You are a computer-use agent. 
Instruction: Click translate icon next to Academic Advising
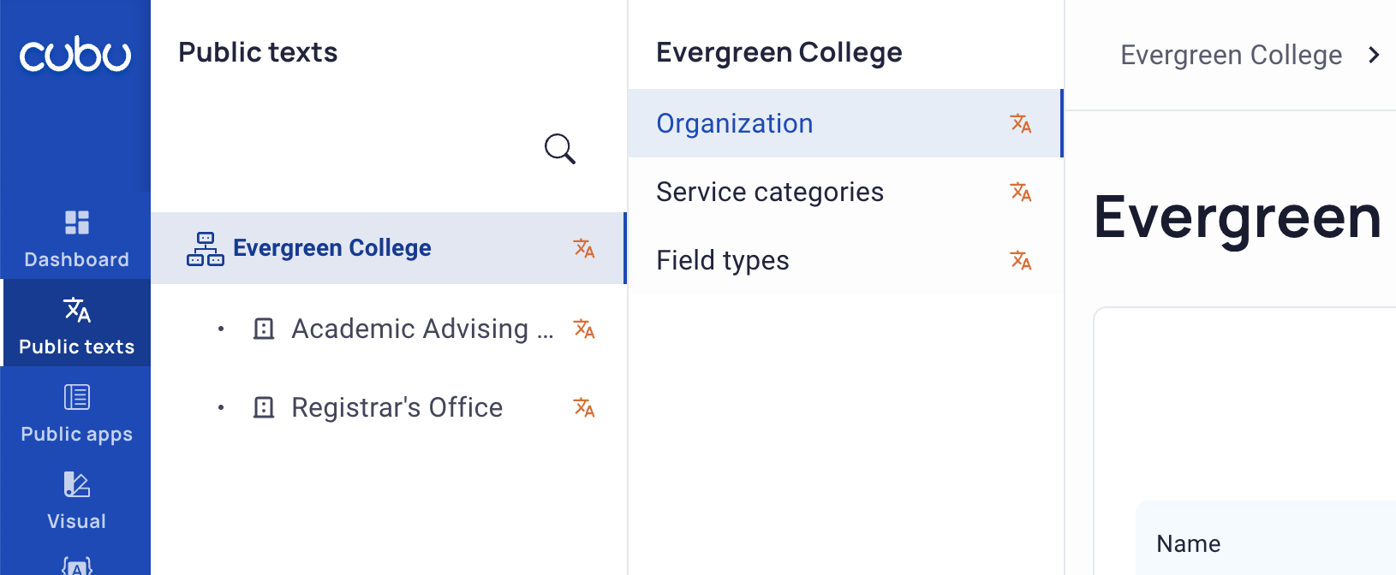584,329
